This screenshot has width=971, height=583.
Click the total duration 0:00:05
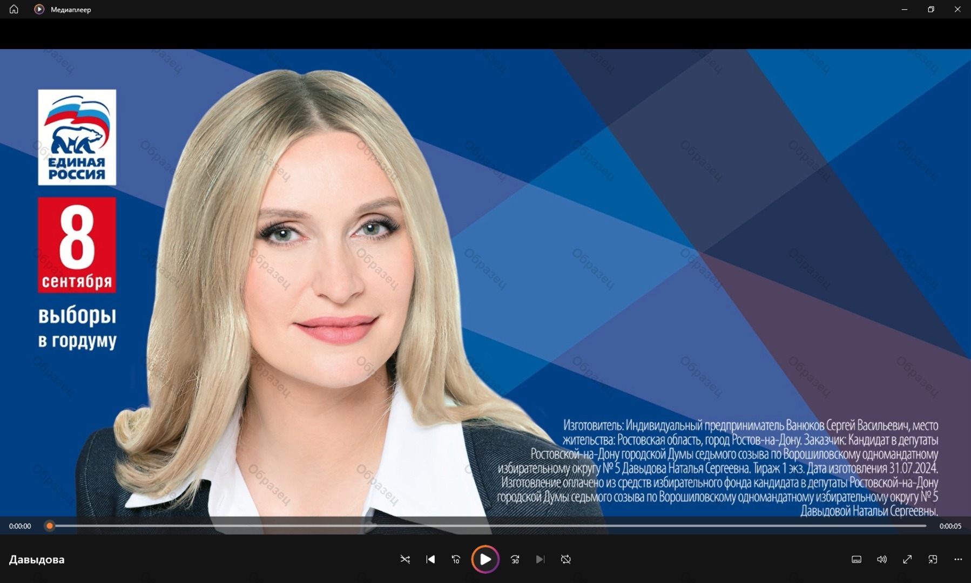pyautogui.click(x=950, y=526)
